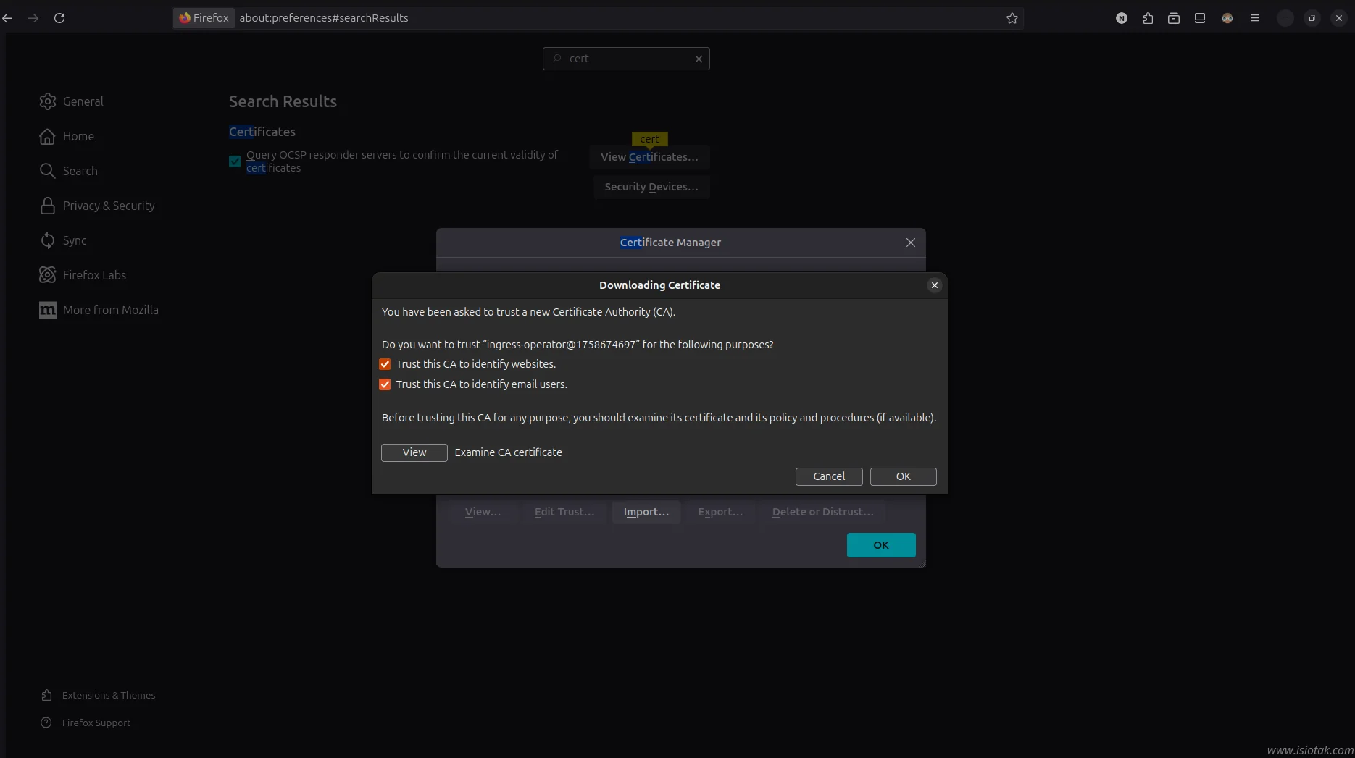Click Export… in Certificate Manager
Viewport: 1355px width, 758px height.
[x=720, y=512]
